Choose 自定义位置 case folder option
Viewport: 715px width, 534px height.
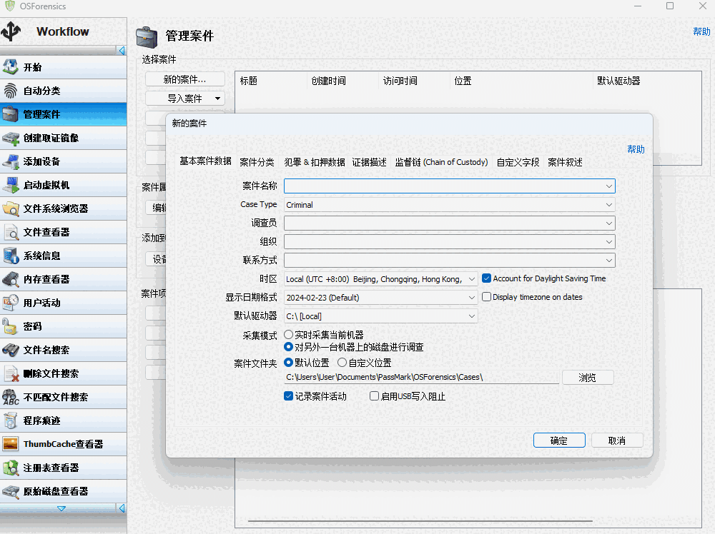(x=342, y=363)
